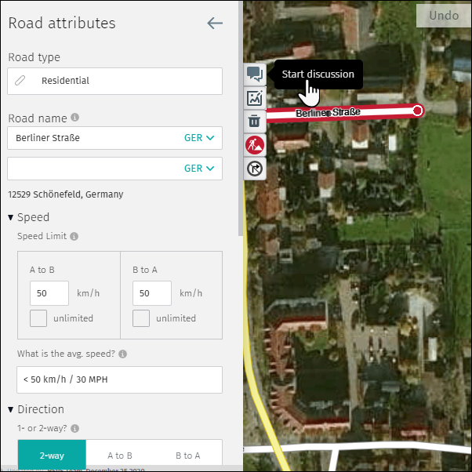Edit B to A speed value 50
Image resolution: width=472 pixels, height=472 pixels.
point(152,293)
